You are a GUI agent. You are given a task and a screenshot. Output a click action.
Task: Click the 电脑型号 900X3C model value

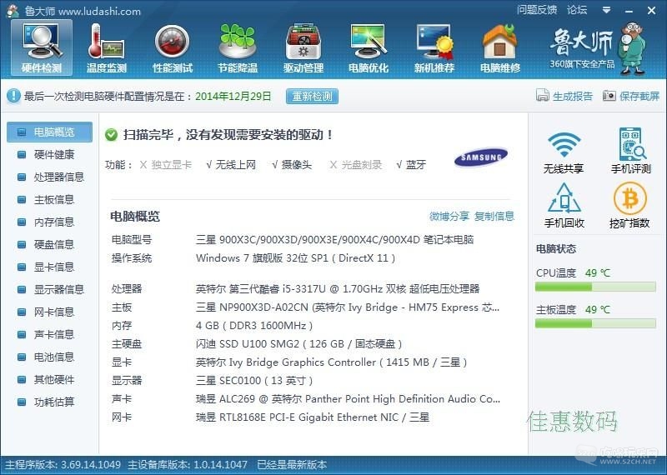click(x=334, y=239)
